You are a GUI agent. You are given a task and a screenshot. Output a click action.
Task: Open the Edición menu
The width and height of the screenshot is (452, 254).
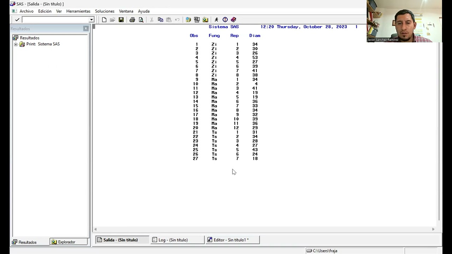coord(45,11)
